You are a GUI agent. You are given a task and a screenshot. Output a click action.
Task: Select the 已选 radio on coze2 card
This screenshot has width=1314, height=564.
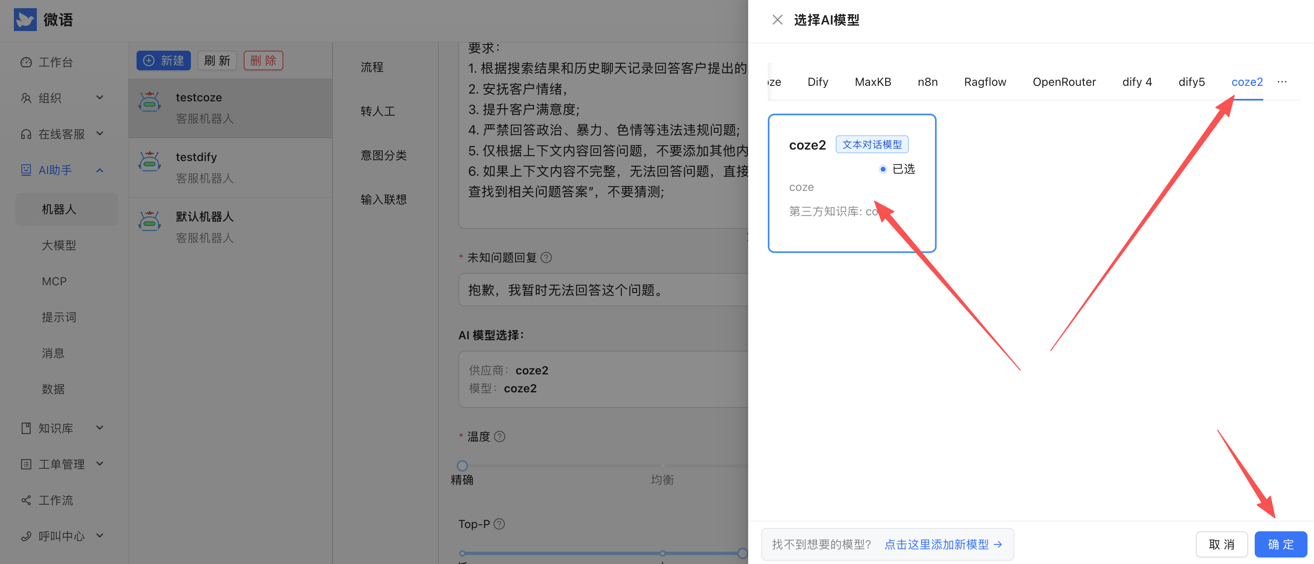pyautogui.click(x=882, y=169)
